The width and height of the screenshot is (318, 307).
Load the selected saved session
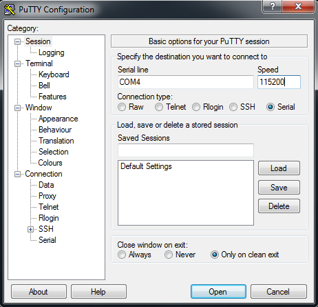point(279,168)
